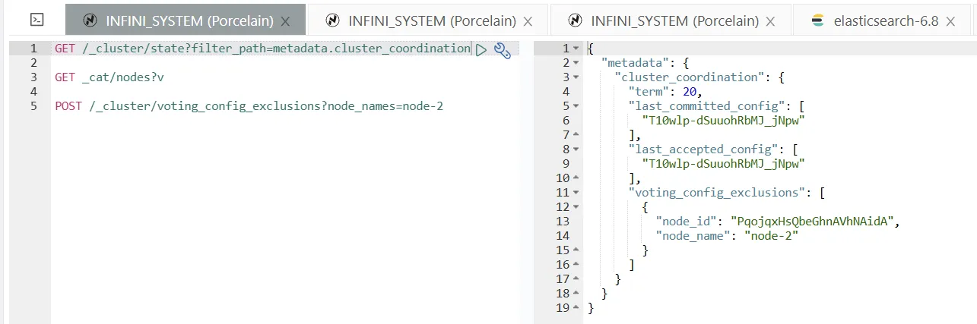Click the INFINI logo icon on the third tab
This screenshot has height=324, width=977.
point(576,21)
